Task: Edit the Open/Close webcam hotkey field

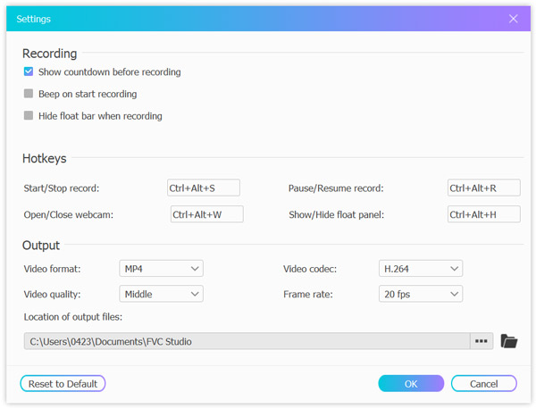Action: click(207, 214)
